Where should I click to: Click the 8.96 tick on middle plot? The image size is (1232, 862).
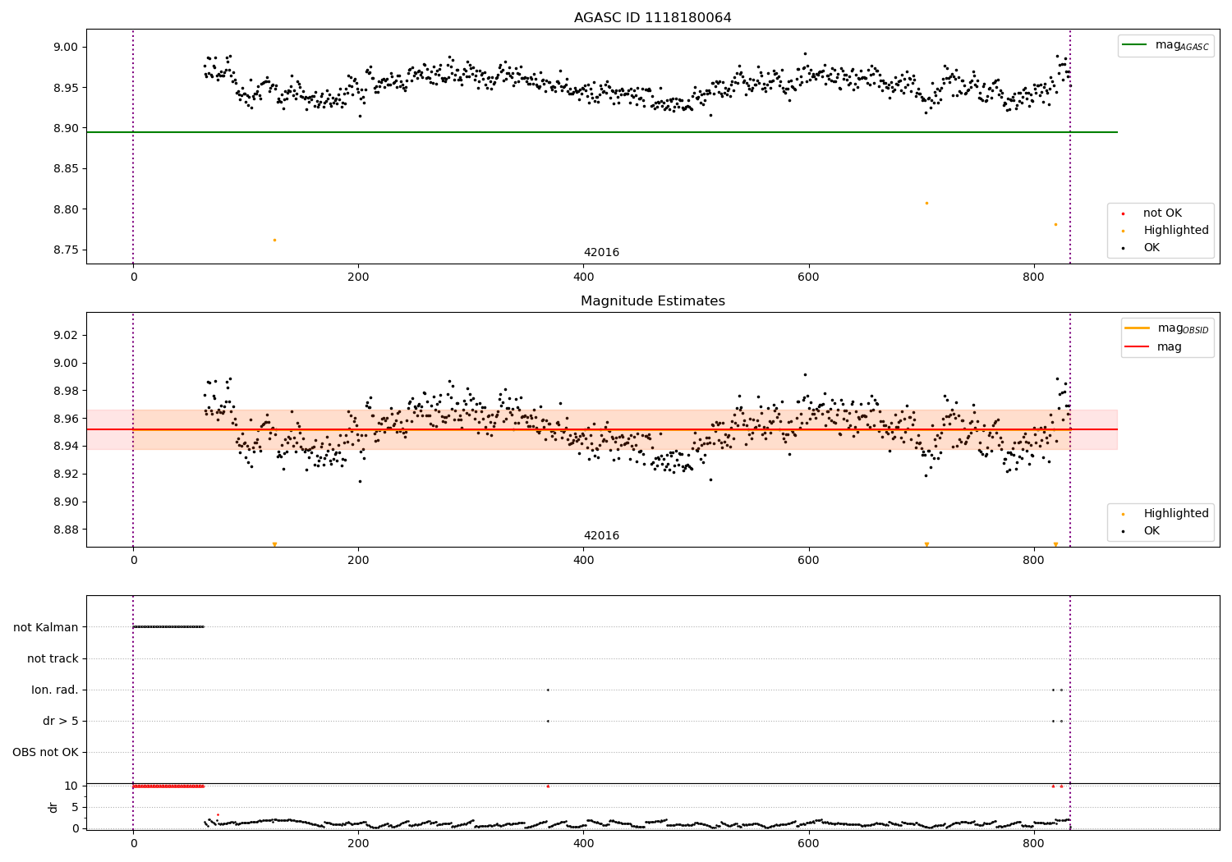64,419
